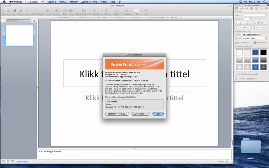The width and height of the screenshot is (269, 168).
Task: Click the Tabell icon in the toolbar
Action: (78, 11)
